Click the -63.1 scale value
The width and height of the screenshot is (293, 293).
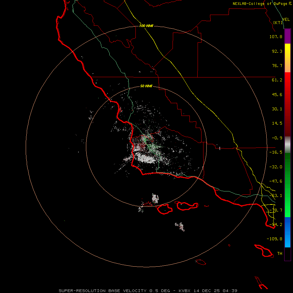pos(276,196)
